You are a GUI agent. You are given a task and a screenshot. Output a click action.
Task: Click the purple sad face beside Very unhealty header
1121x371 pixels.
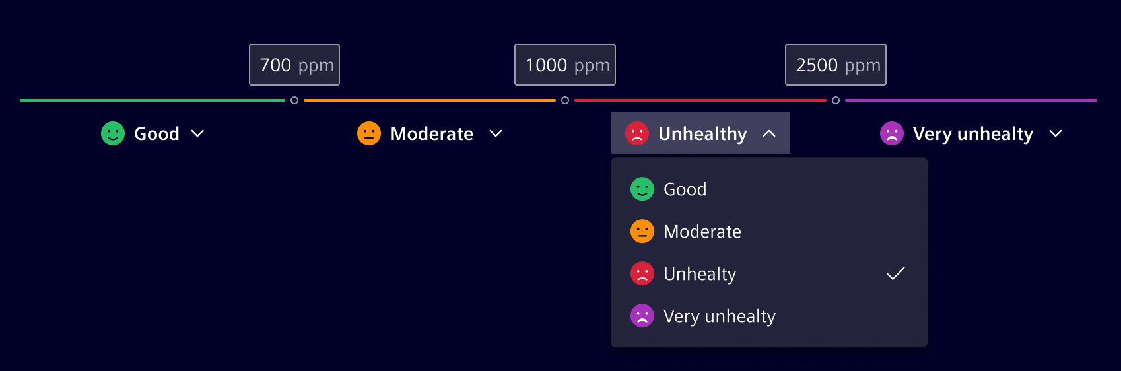point(892,133)
